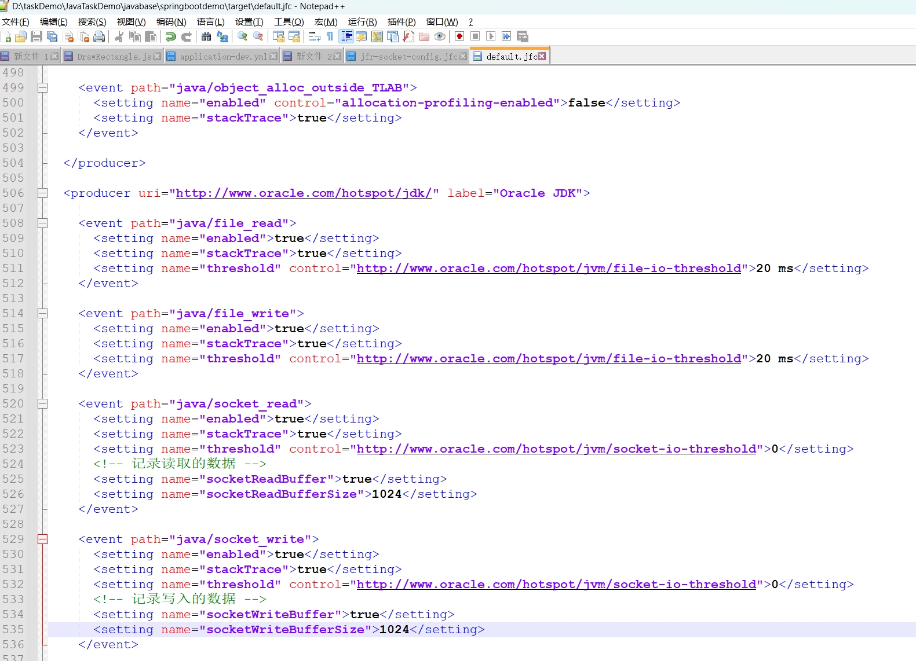Run macro multiple times icon
Image resolution: width=916 pixels, height=661 pixels.
506,36
